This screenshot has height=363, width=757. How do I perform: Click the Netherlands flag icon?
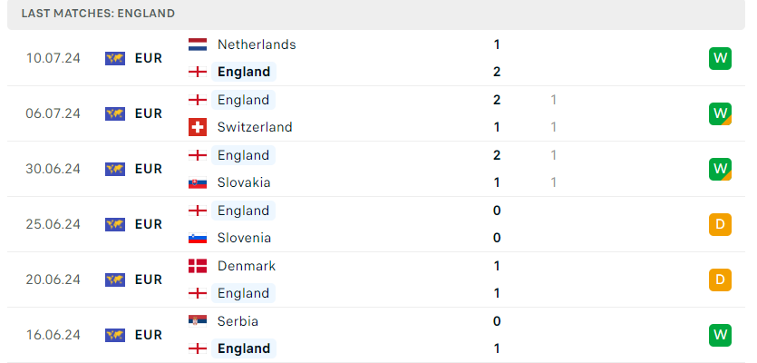point(197,44)
